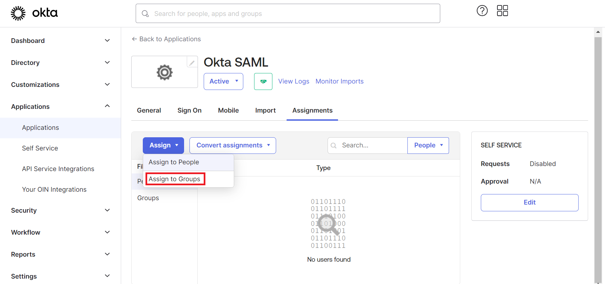Open the Convert assignments dropdown
The width and height of the screenshot is (605, 284).
click(x=232, y=145)
